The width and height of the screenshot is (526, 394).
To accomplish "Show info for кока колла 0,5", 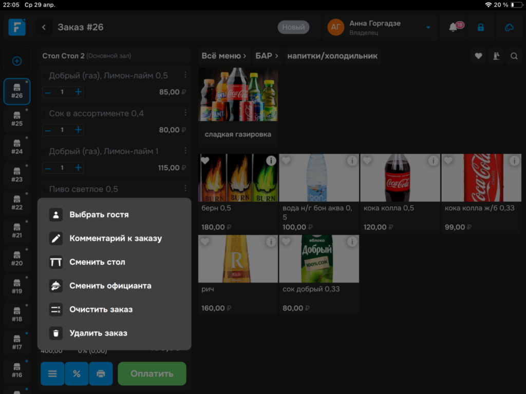I will (x=434, y=161).
